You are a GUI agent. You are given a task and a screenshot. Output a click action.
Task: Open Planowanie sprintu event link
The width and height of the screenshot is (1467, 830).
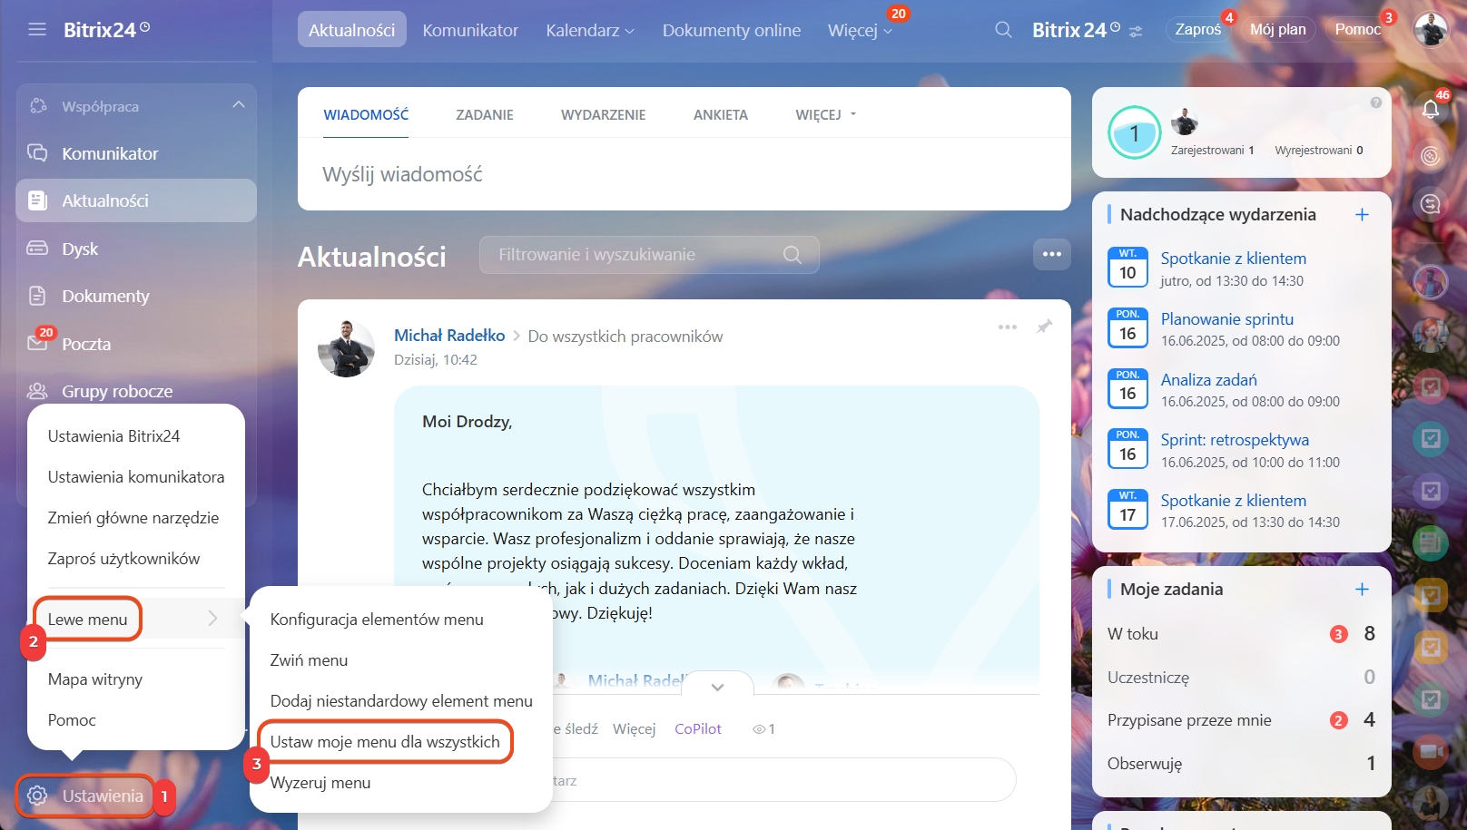tap(1227, 319)
